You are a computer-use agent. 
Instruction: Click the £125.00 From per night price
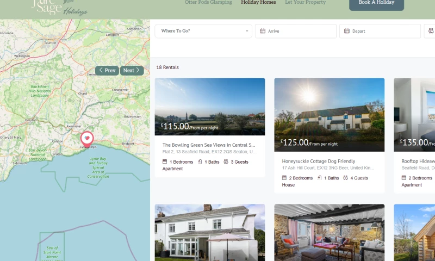pyautogui.click(x=309, y=142)
